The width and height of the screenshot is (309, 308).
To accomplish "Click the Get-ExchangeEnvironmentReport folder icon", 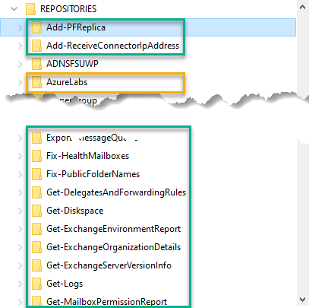I will click(x=36, y=229).
